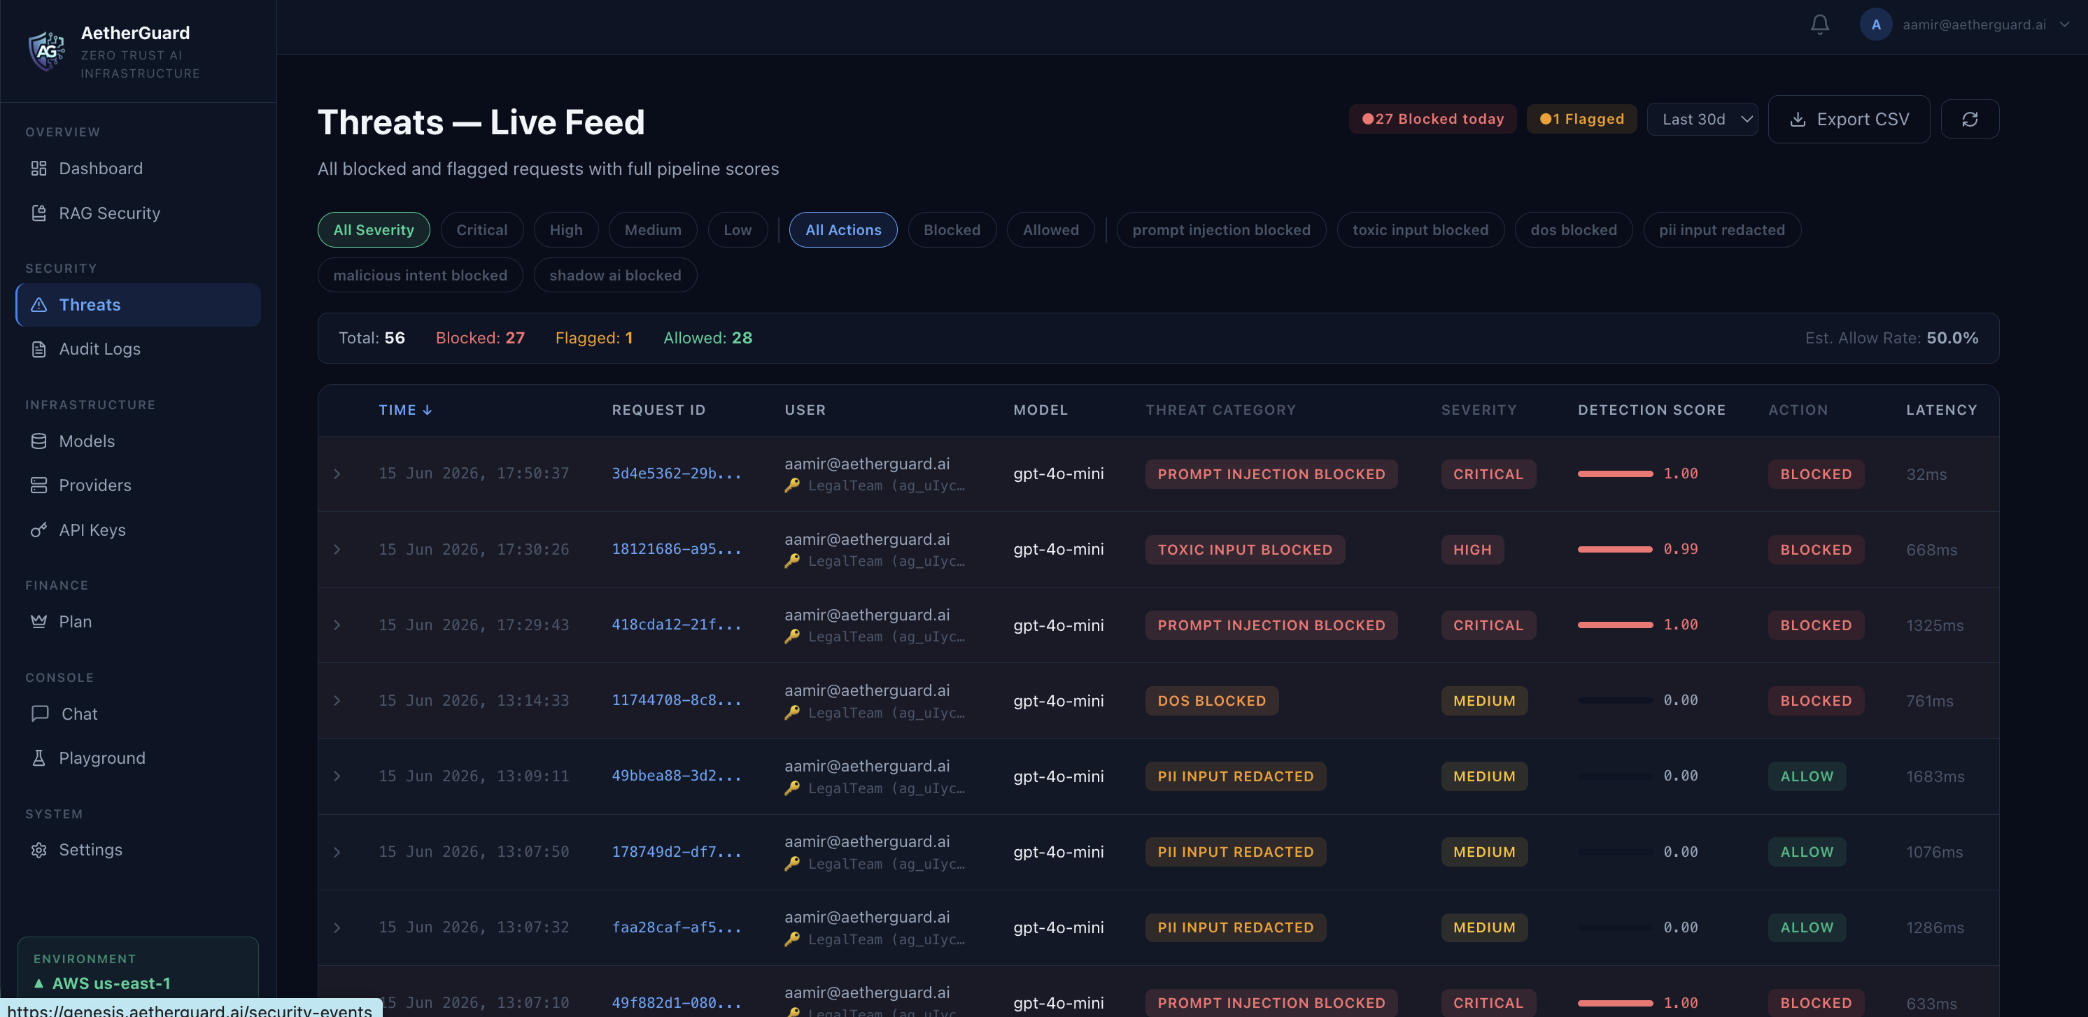Screen dimensions: 2088x1017
Task: Toggle the pii input redacted filter
Action: [x=1721, y=230]
